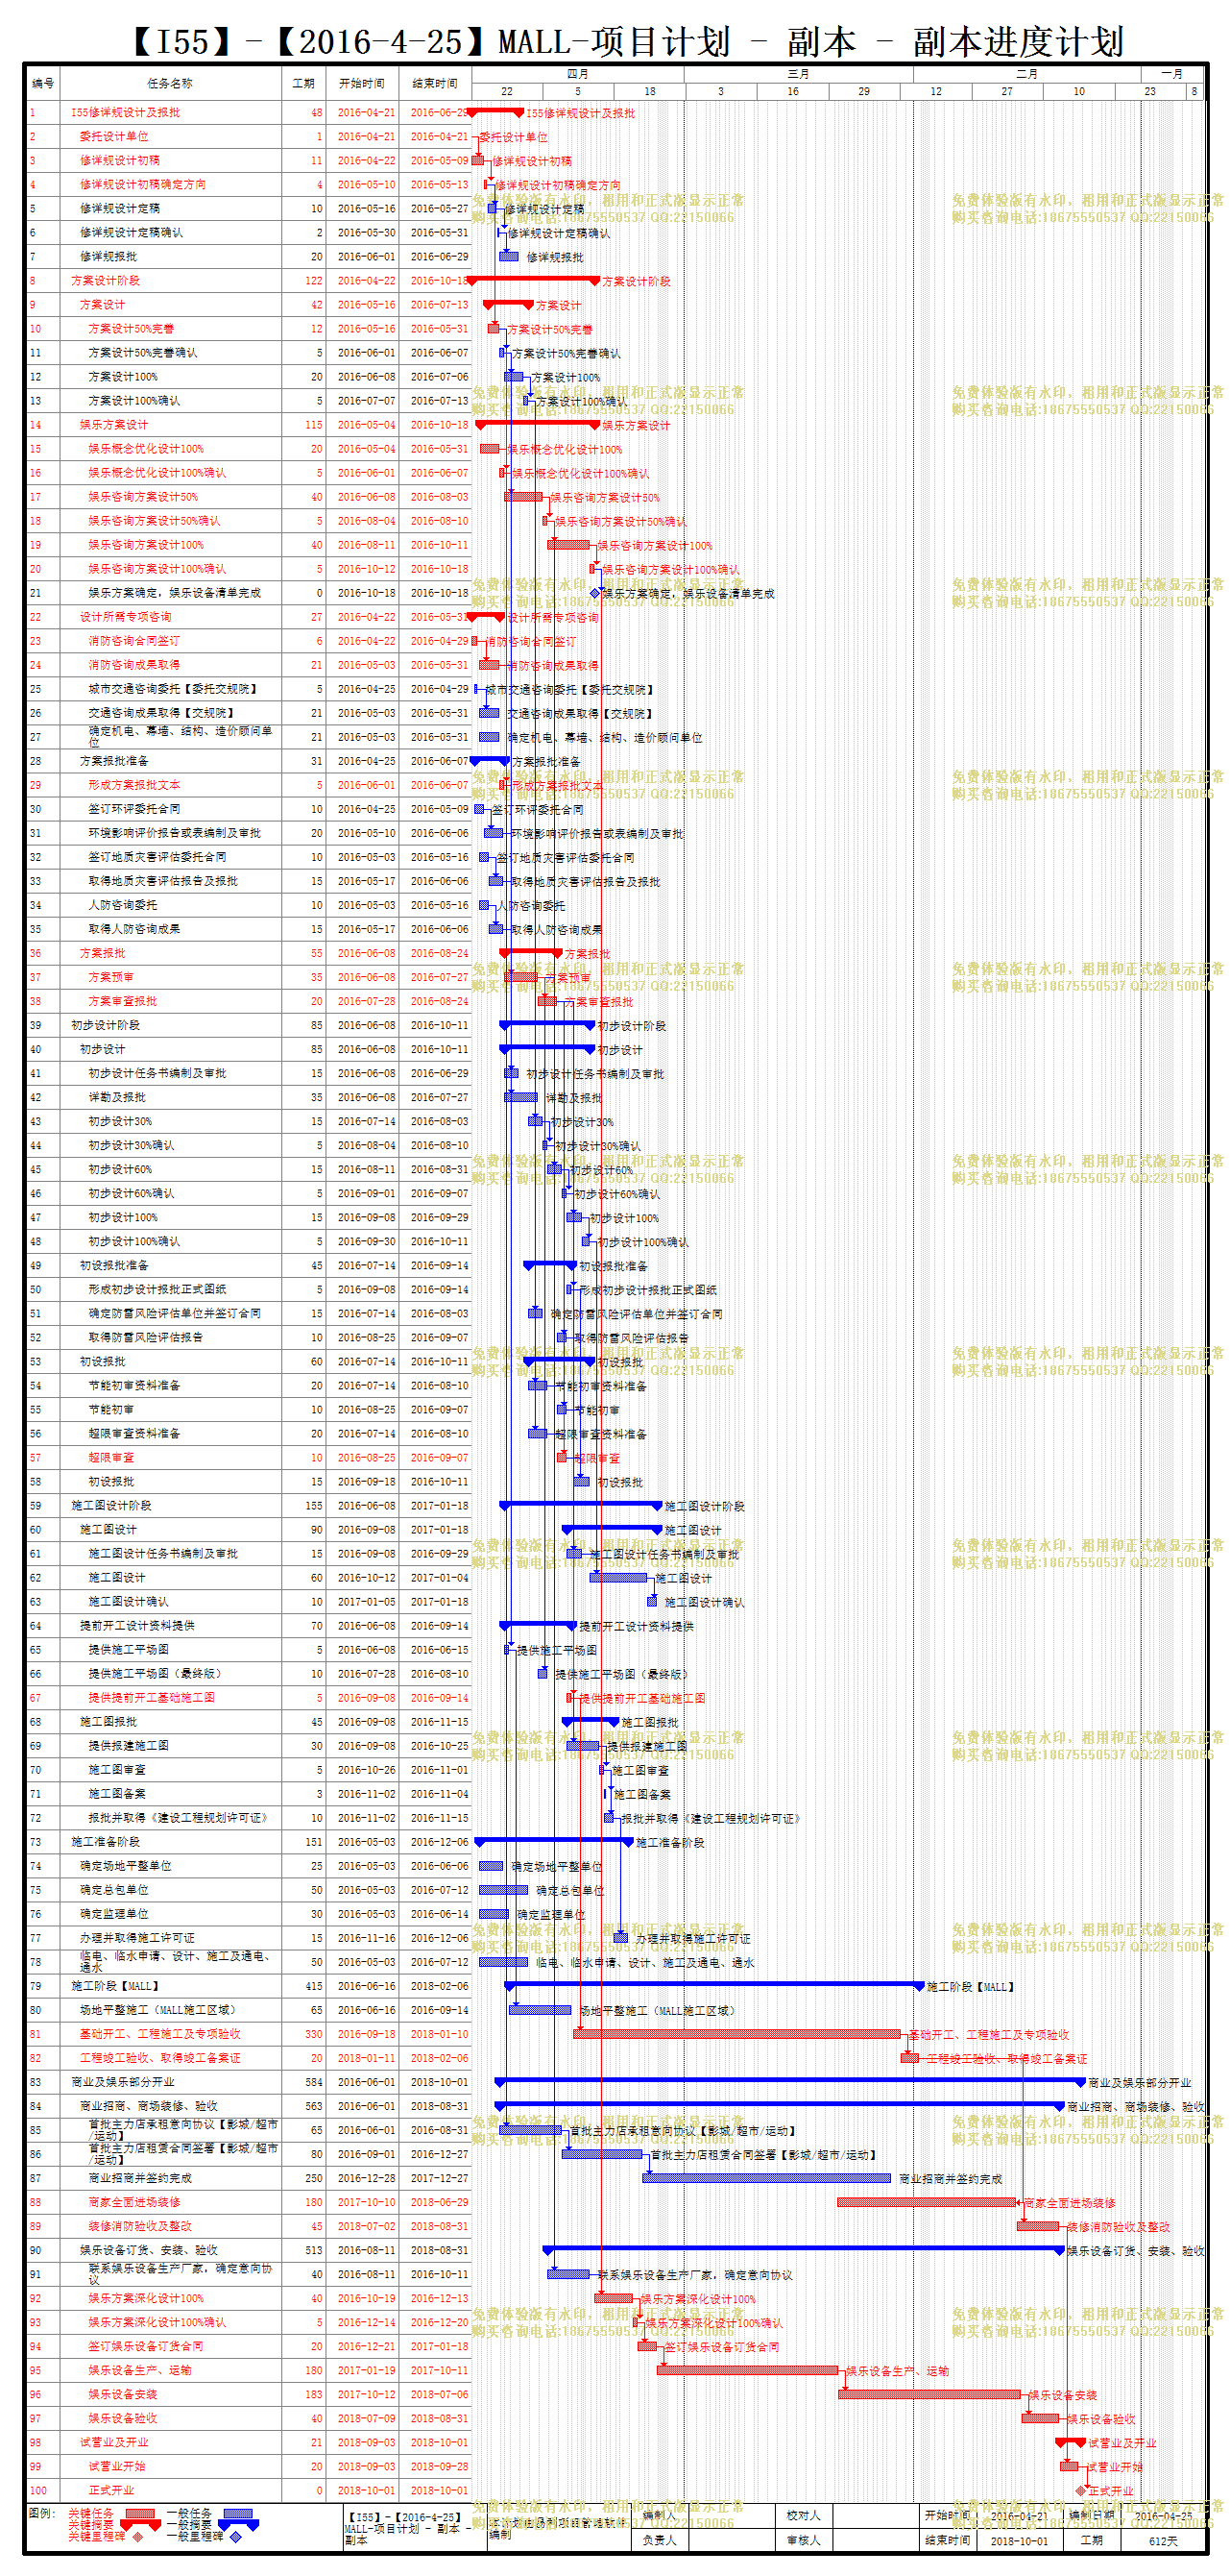The width and height of the screenshot is (1230, 2576).
Task: Click the blue diamond beside 一般里程碑 in the legend
Action: pos(236,2537)
